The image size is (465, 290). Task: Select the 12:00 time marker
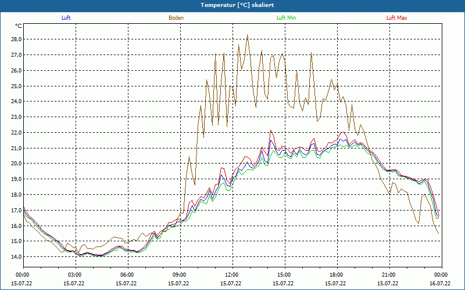(232, 275)
